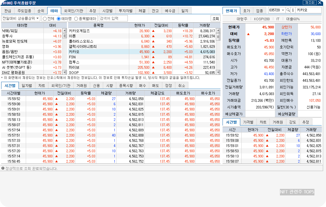Open the 종목시황 tab

(126, 86)
